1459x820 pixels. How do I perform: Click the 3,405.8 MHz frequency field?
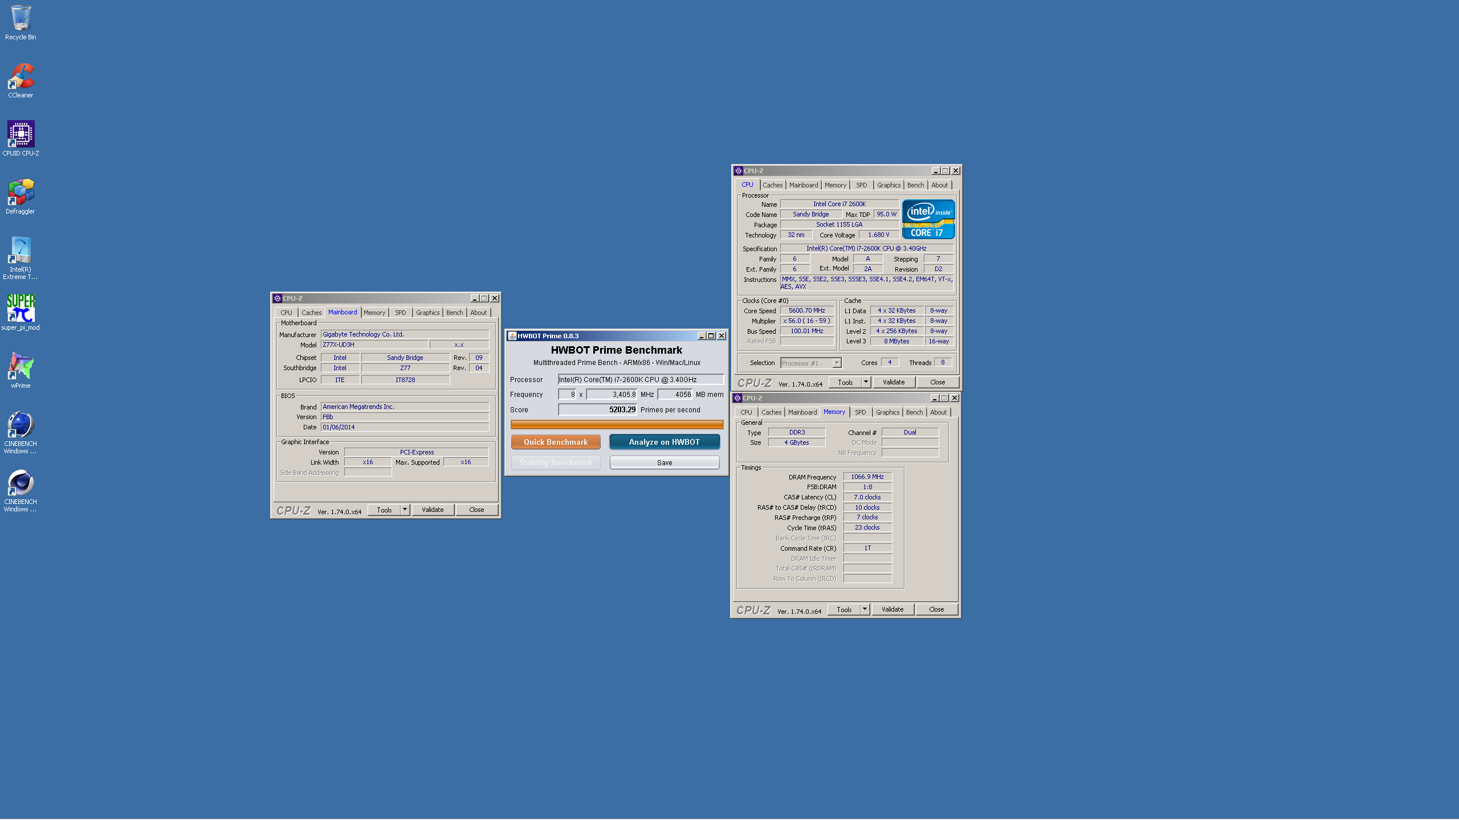[x=612, y=395]
